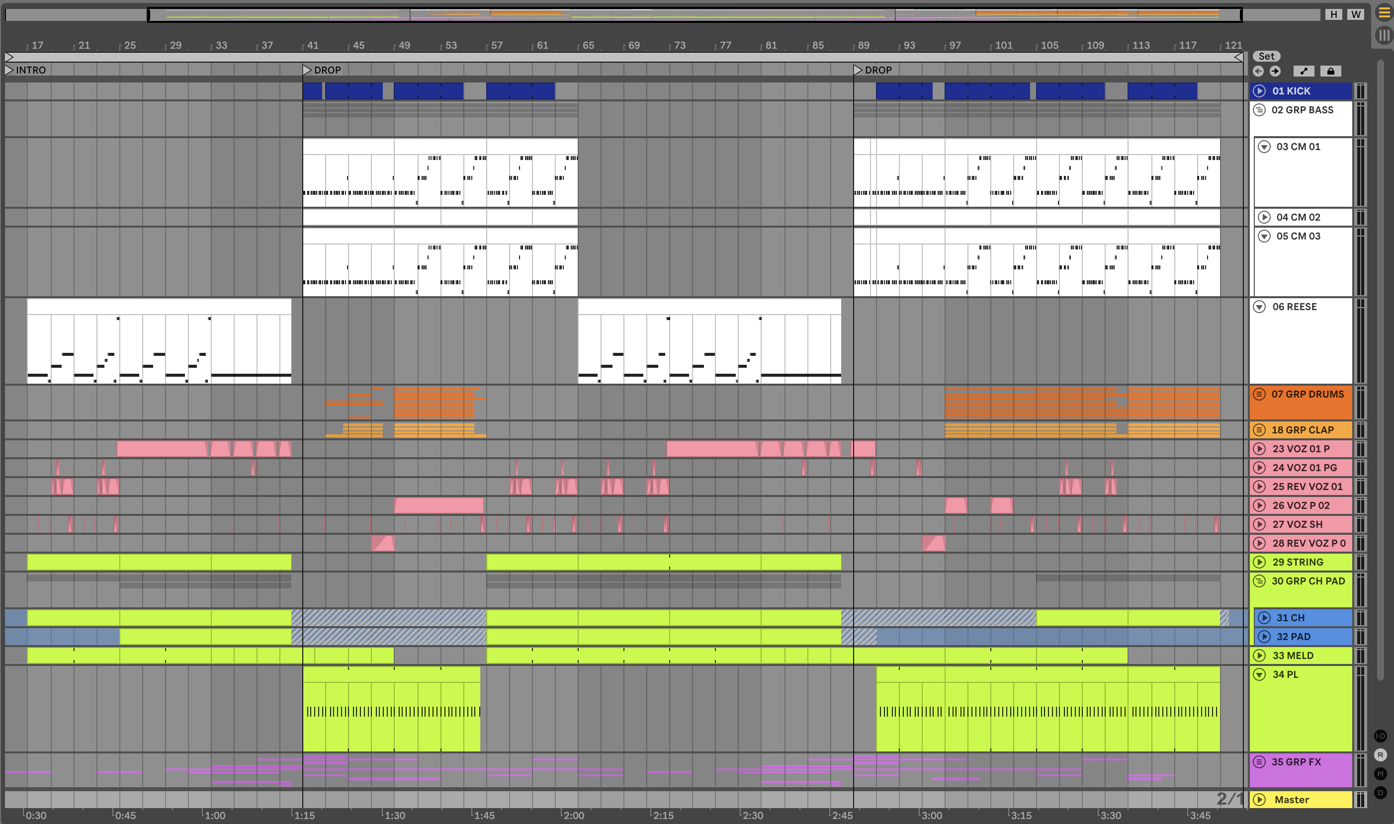Toggle the M mixer show button

[1380, 774]
